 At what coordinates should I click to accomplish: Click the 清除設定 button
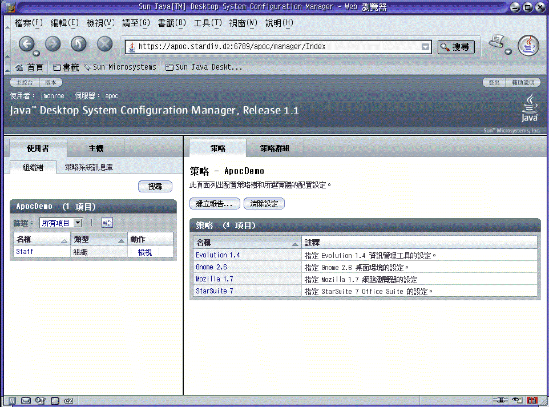[264, 203]
